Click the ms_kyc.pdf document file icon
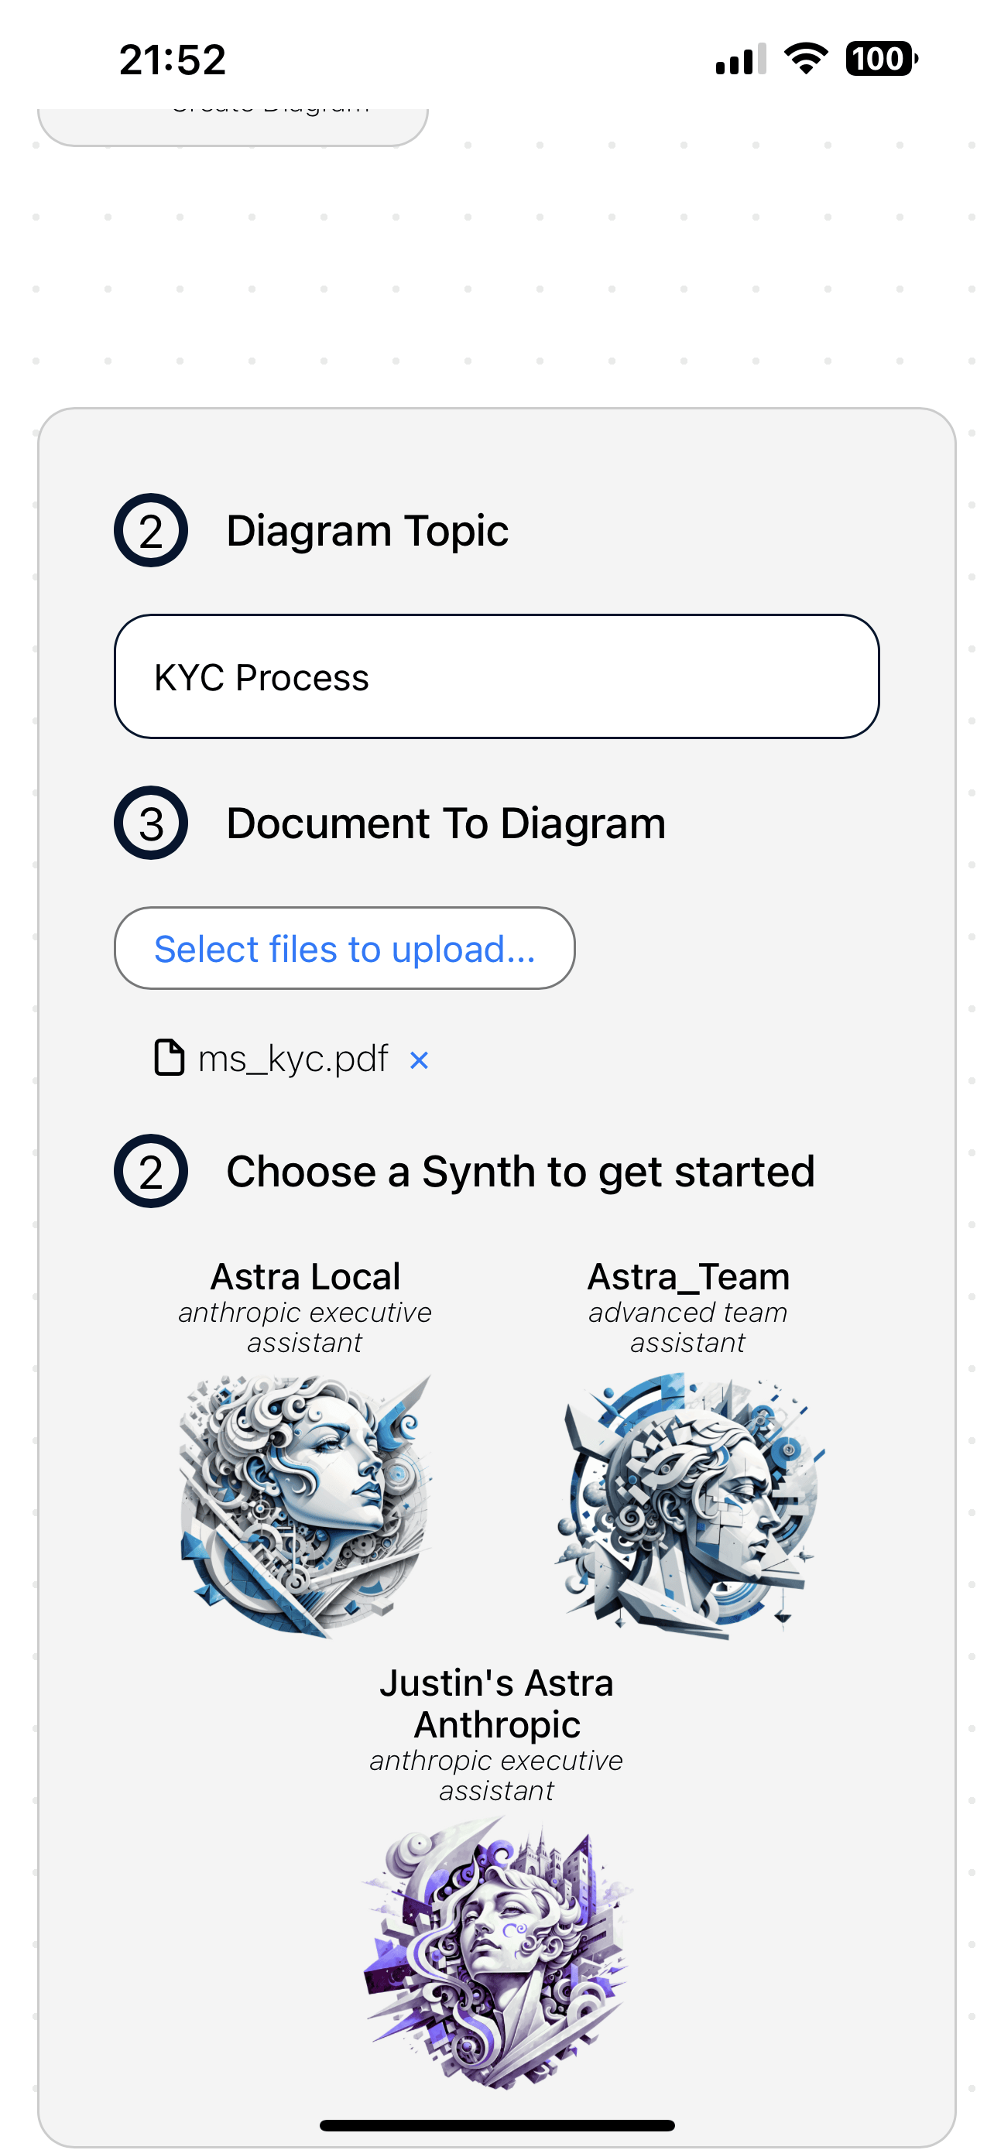 (x=170, y=1057)
